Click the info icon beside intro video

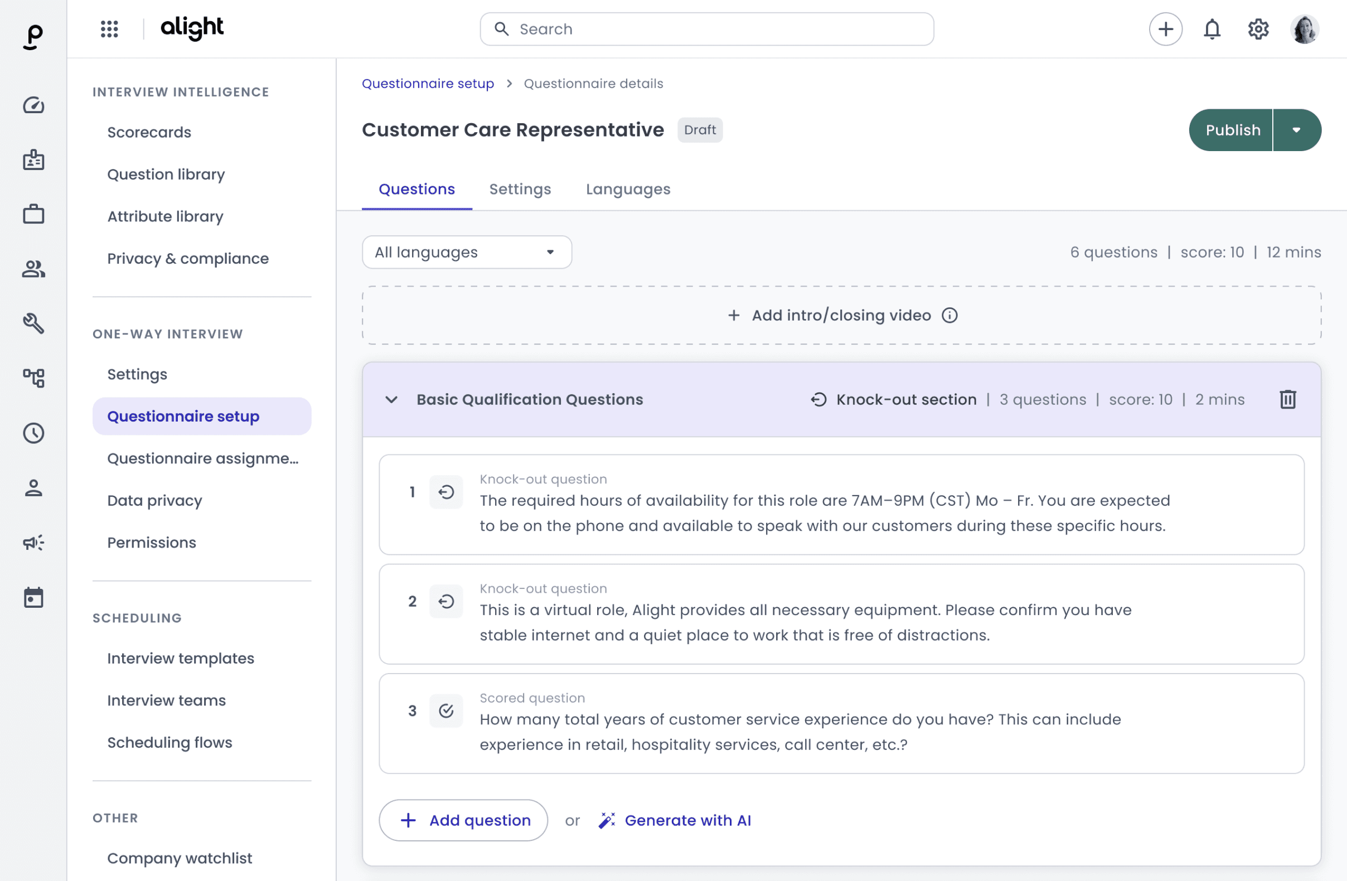click(949, 316)
